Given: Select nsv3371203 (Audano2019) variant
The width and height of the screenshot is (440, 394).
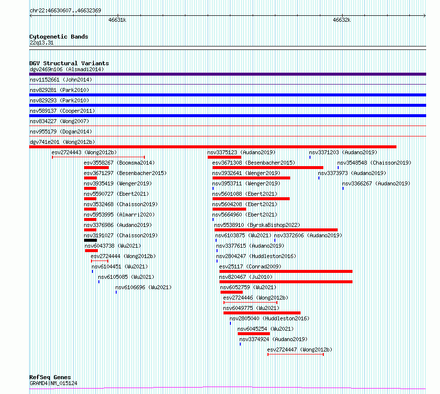Looking at the screenshot, I should pyautogui.click(x=343, y=152).
